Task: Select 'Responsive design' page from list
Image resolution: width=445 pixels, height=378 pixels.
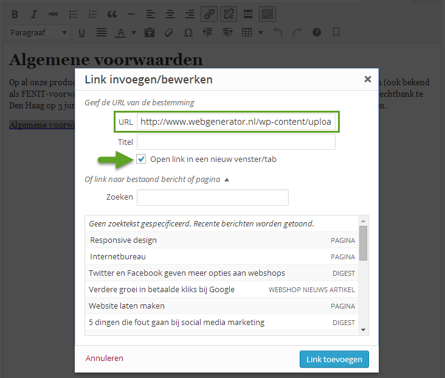Action: point(222,240)
